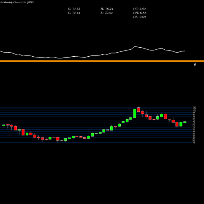The width and height of the screenshot is (204, 204).
Task: Click the peak point of the white indicator line
Action: click(x=135, y=47)
